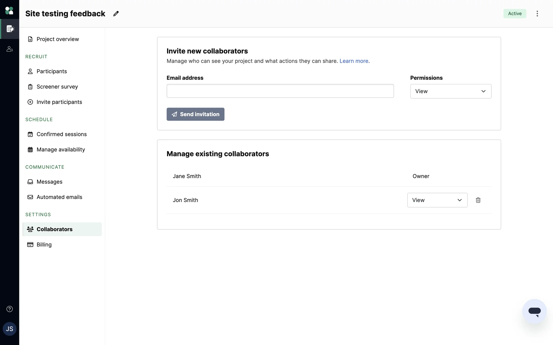Open the chat support bubble
Screen dimensions: 553x345
[x=534, y=311]
